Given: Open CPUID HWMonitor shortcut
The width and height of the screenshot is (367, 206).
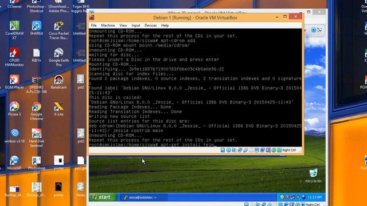Looking at the screenshot, I should 14,57.
